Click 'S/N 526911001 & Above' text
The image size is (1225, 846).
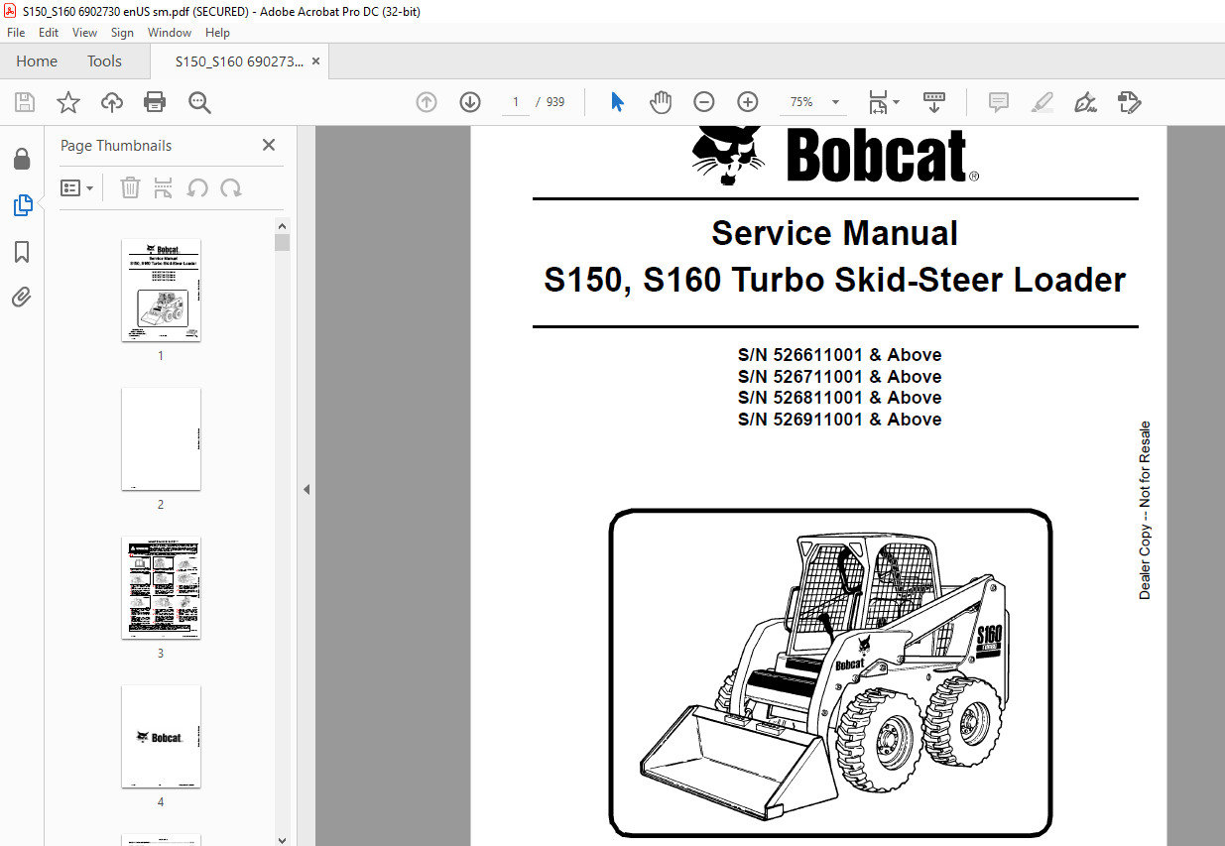pos(839,420)
